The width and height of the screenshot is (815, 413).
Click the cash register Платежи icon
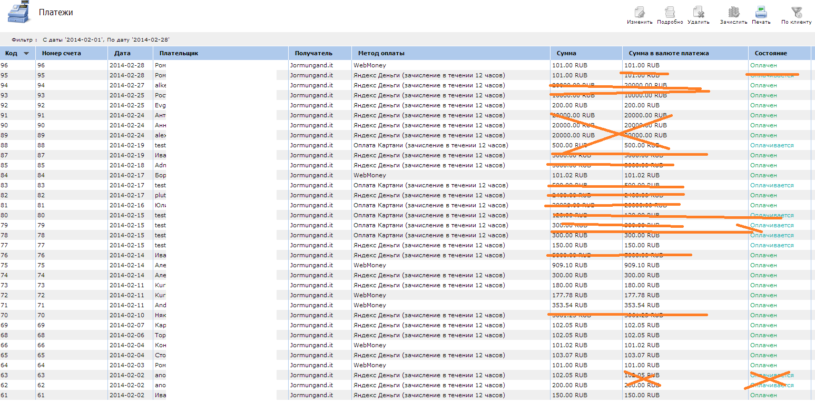click(17, 13)
